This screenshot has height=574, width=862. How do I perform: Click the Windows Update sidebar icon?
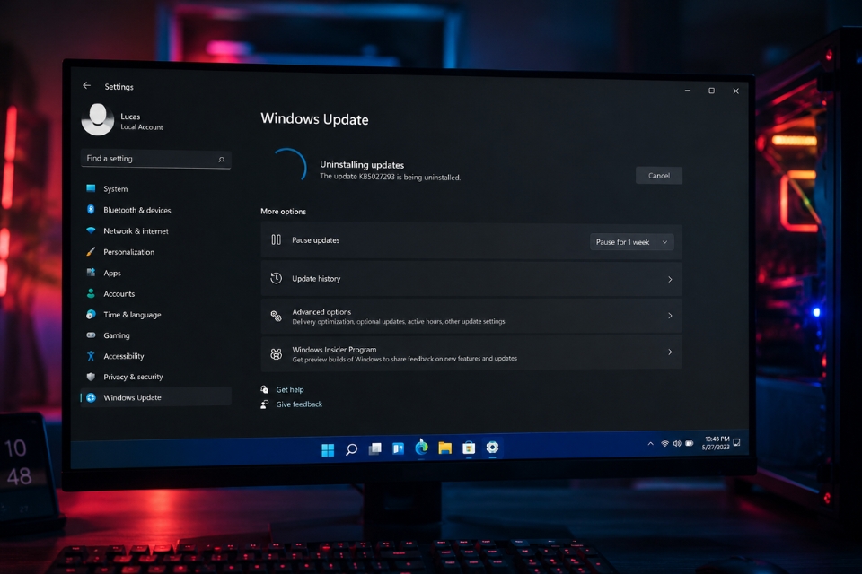click(92, 397)
